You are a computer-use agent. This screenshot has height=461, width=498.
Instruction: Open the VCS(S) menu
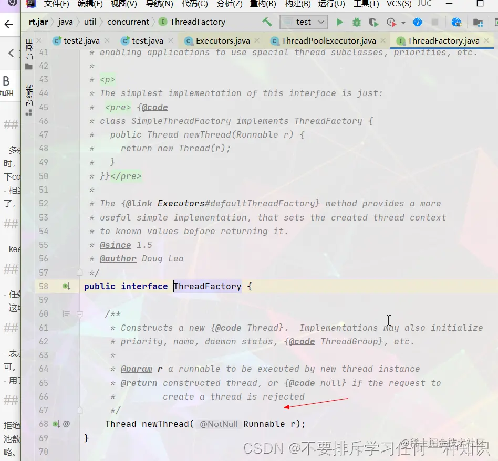[399, 4]
